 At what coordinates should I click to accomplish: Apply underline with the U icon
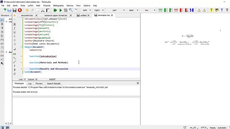[x=14, y=32]
